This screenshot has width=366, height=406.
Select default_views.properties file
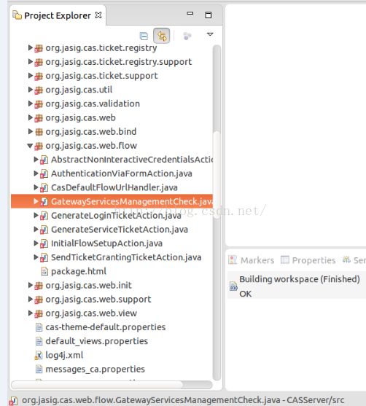[97, 341]
